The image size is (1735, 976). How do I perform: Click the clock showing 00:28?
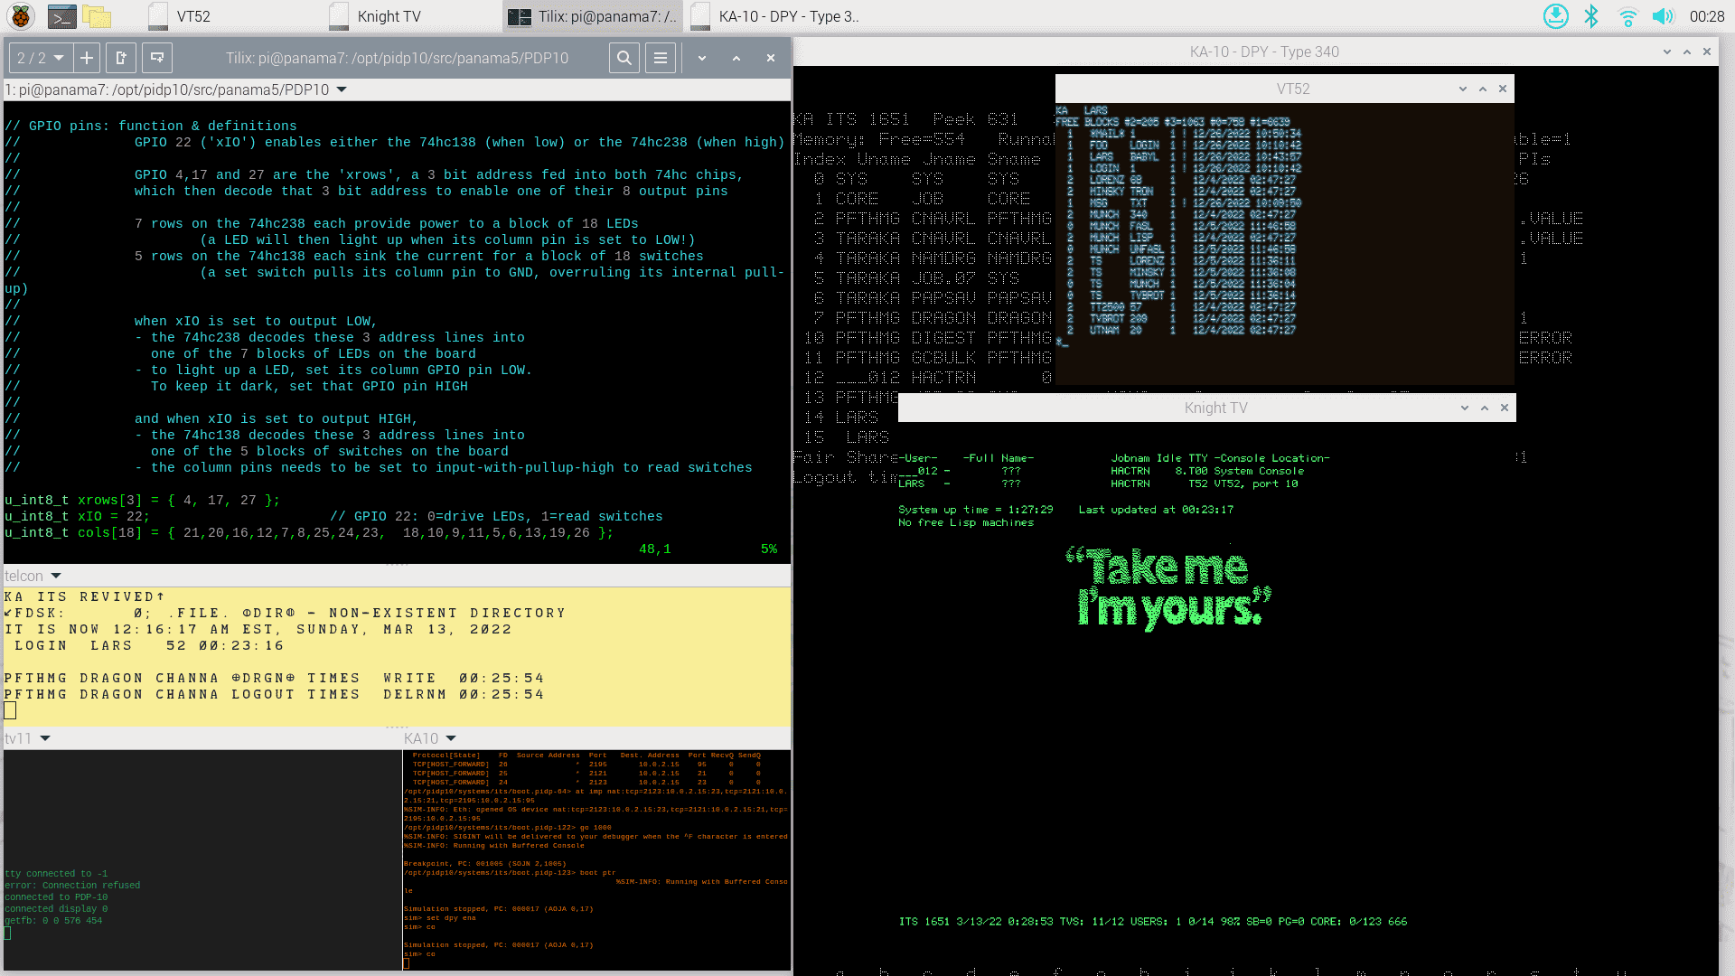click(1707, 16)
